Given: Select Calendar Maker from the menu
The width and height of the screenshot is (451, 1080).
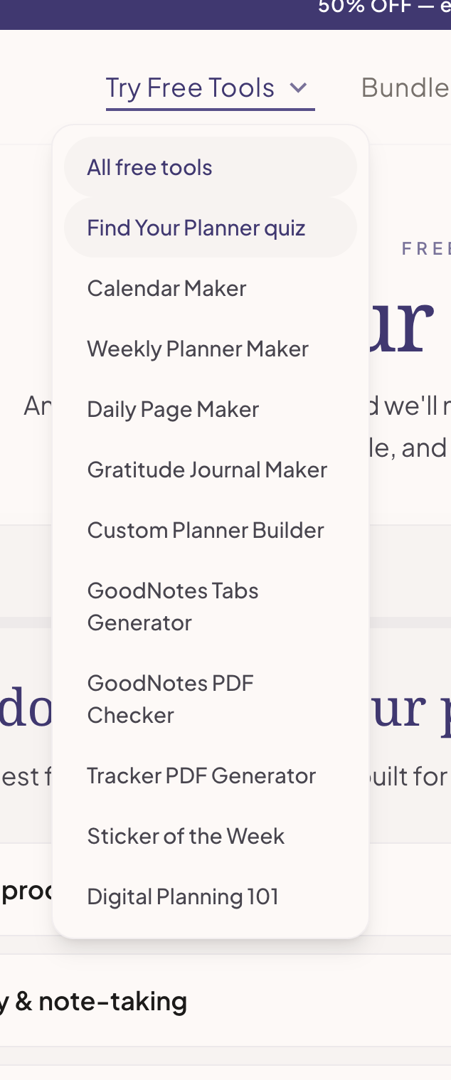Looking at the screenshot, I should (x=166, y=288).
